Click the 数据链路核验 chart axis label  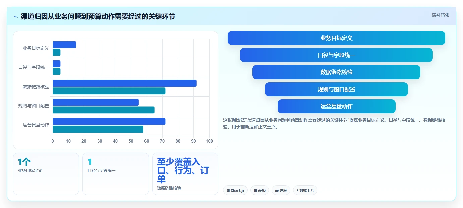point(36,87)
